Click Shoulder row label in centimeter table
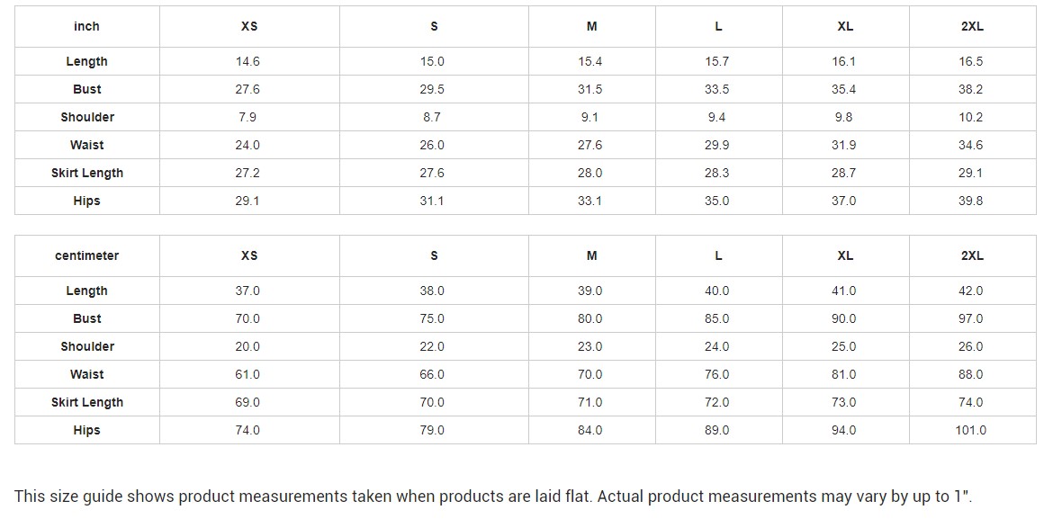Viewport: 1053px width, 519px height. tap(86, 346)
